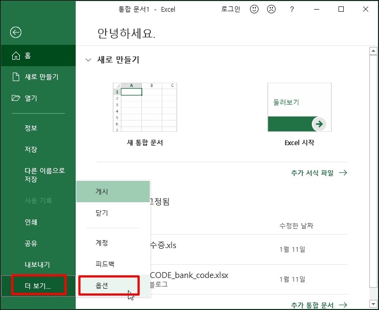The height and width of the screenshot is (310, 379).
Task: Click the 수정한 날짜 column header
Action: [x=296, y=226]
